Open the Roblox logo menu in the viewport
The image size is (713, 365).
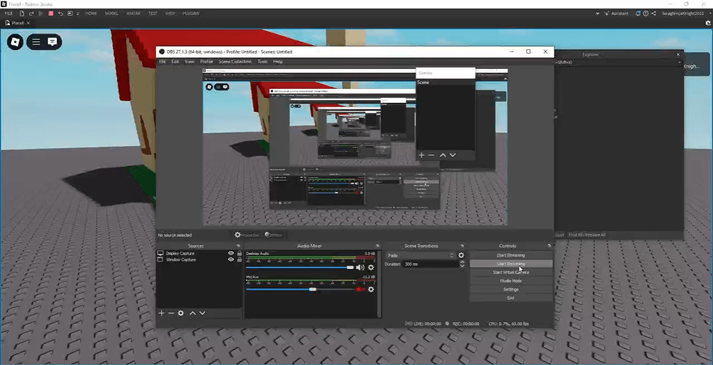(15, 42)
